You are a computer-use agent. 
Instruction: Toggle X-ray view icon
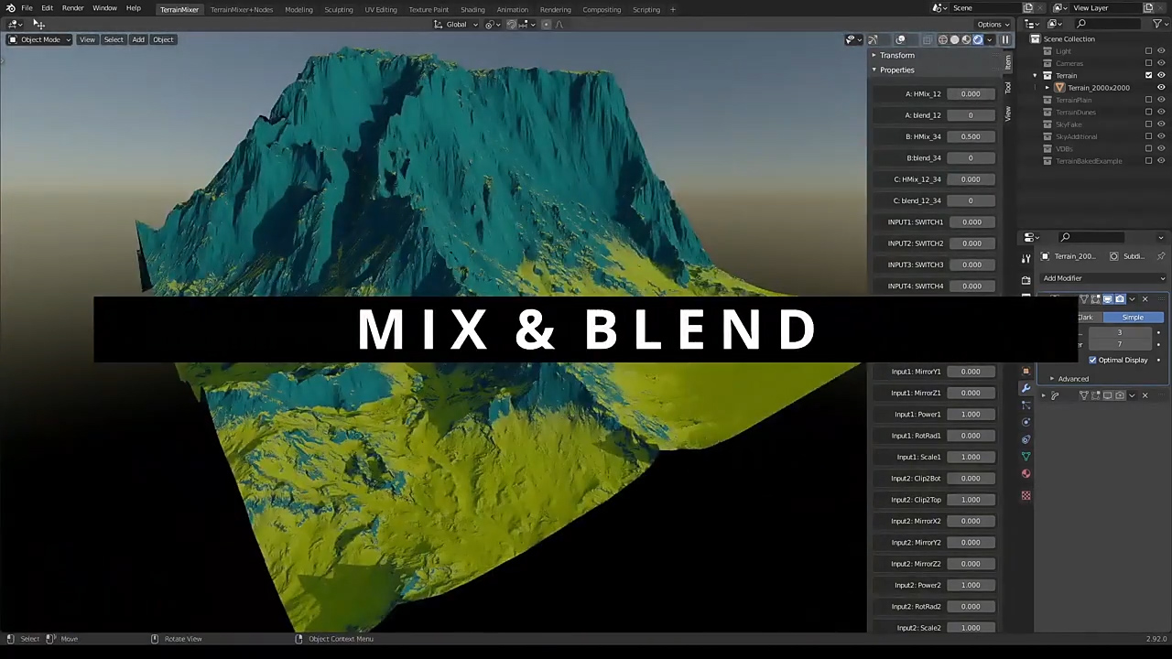click(x=928, y=39)
